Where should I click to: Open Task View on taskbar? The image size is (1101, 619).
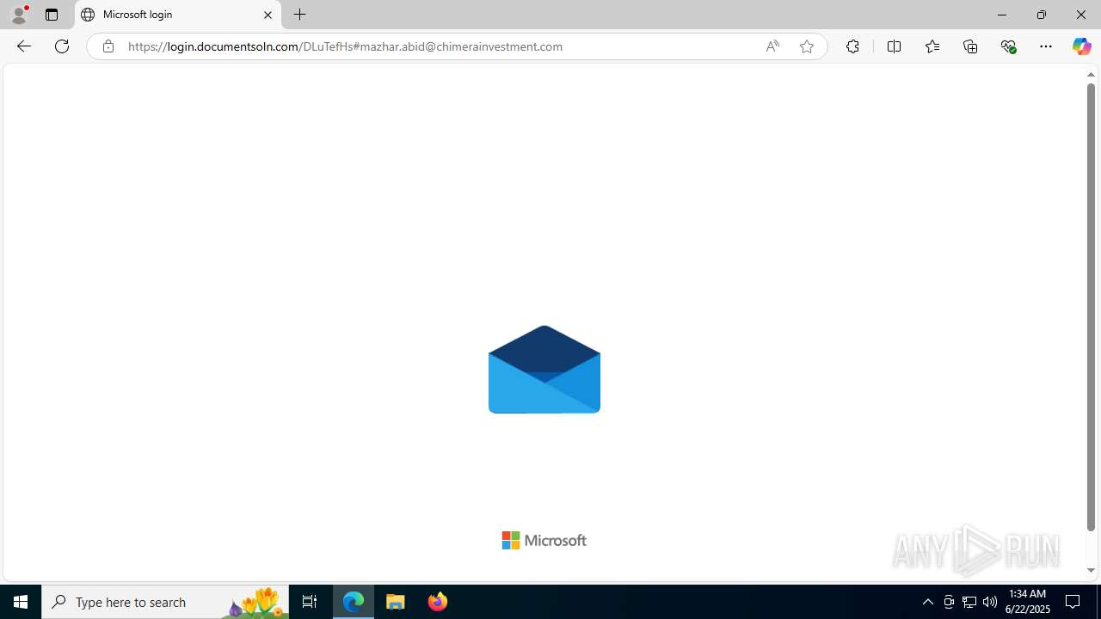(310, 602)
